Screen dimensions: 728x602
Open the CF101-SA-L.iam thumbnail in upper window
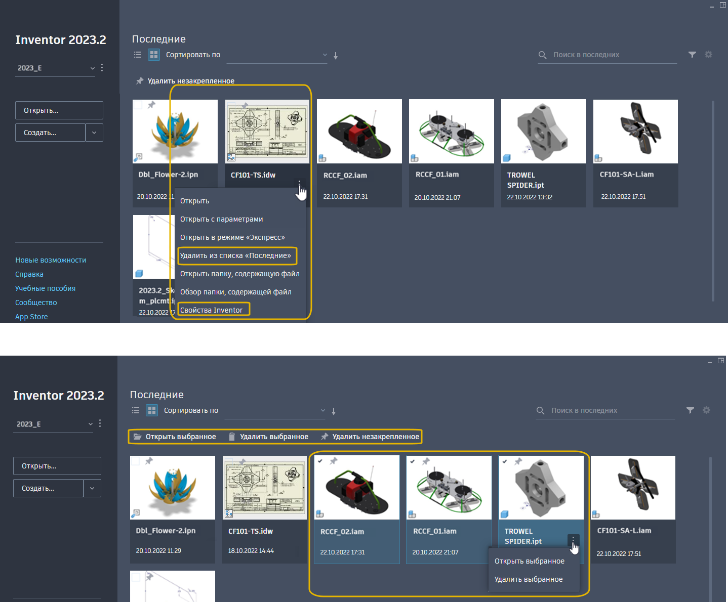635,132
